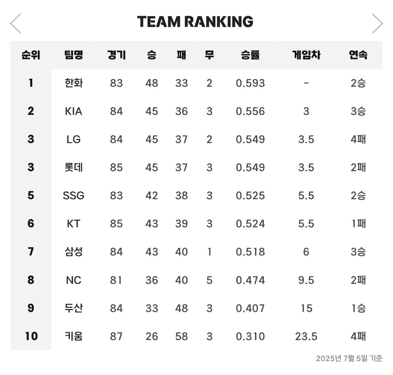This screenshot has width=393, height=375.
Task: Click the 2025년 7월 5일 기준 date note
Action: pyautogui.click(x=349, y=358)
